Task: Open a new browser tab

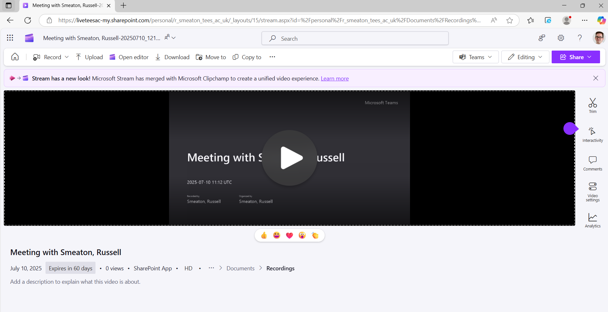Action: click(x=124, y=5)
